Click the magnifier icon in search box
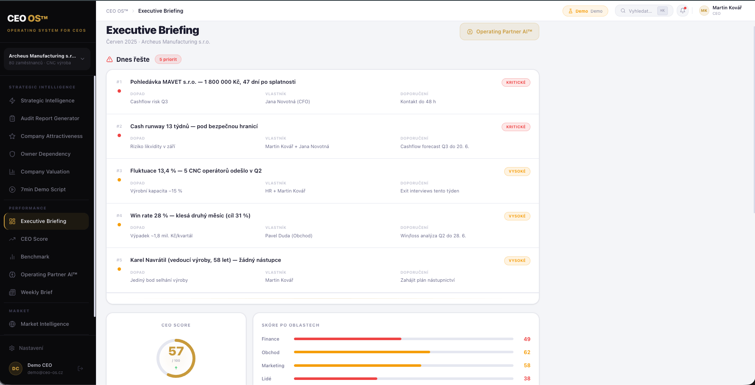The width and height of the screenshot is (755, 385). (x=623, y=11)
